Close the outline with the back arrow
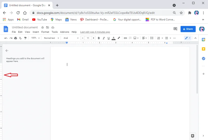208x140 pixels. pyautogui.click(x=7, y=50)
